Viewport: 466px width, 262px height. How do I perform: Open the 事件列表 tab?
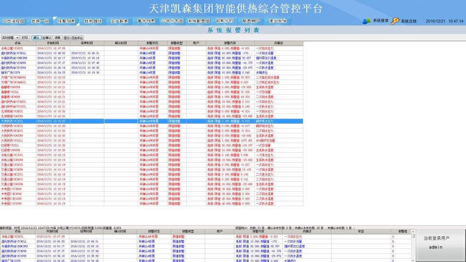click(x=146, y=21)
